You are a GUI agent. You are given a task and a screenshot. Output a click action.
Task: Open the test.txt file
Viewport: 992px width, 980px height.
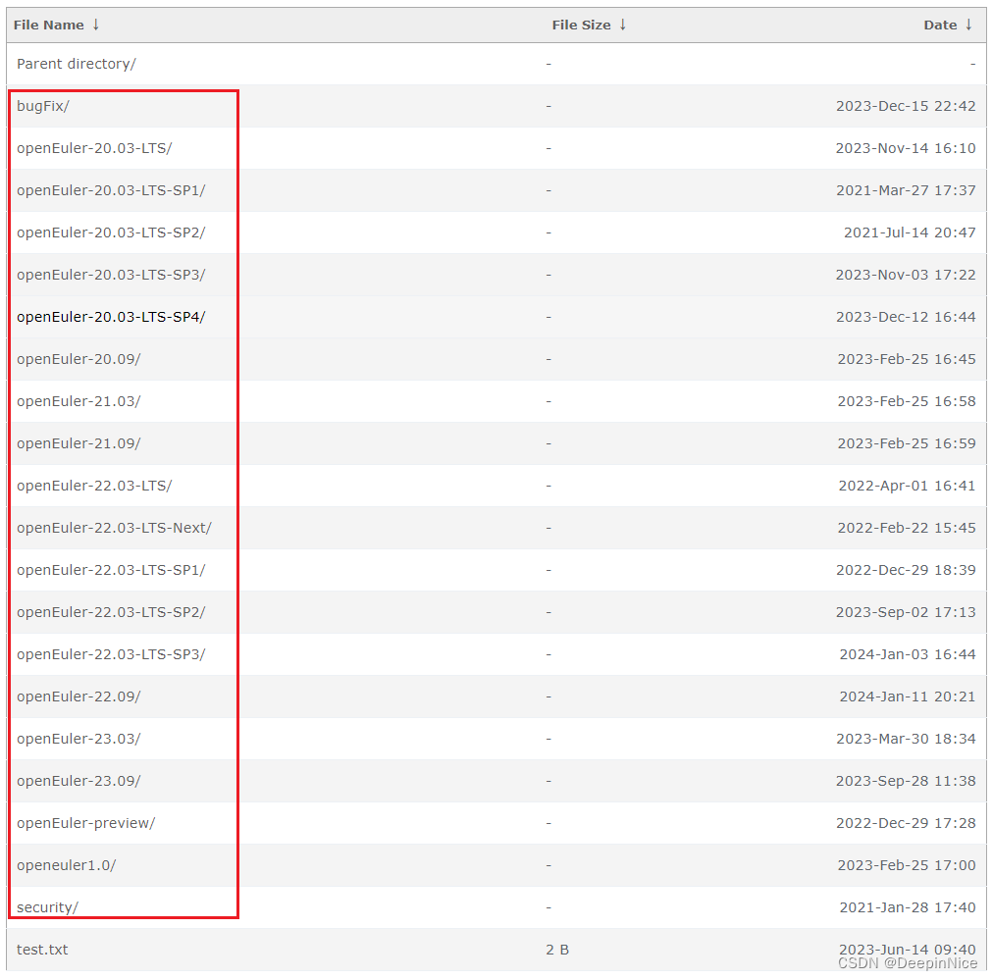tap(42, 949)
